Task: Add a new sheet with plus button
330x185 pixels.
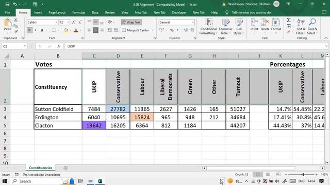Action: pyautogui.click(x=65, y=168)
